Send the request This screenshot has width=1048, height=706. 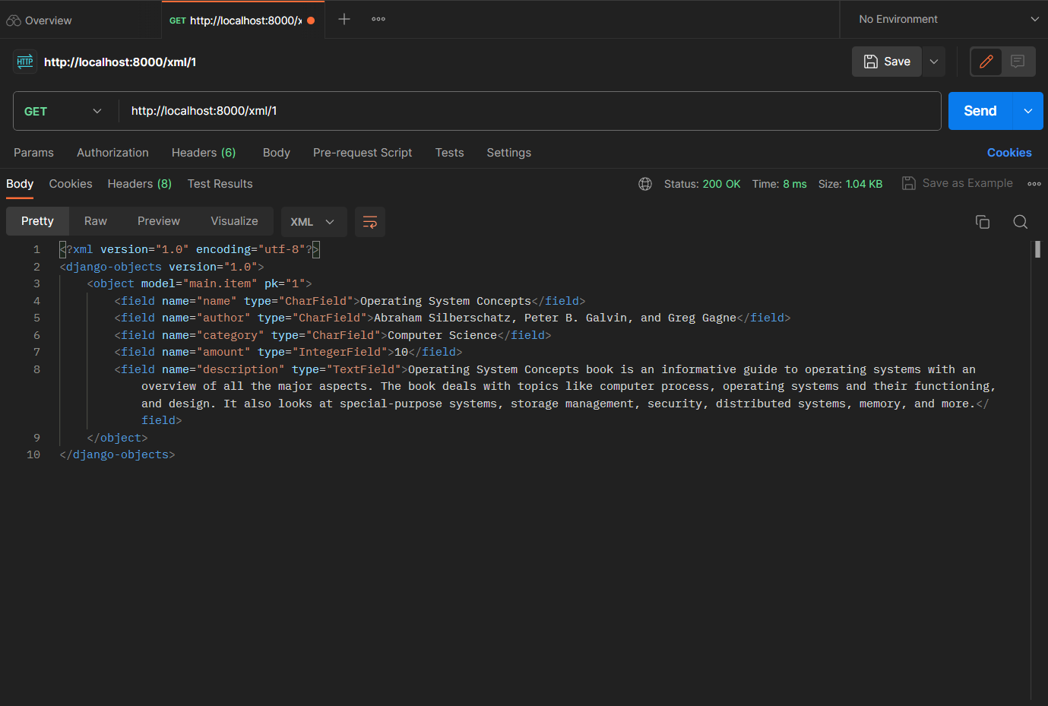980,111
